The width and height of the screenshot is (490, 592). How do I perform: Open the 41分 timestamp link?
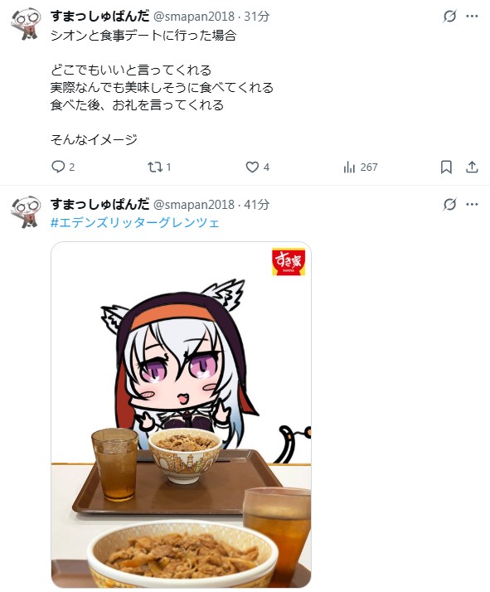click(257, 204)
